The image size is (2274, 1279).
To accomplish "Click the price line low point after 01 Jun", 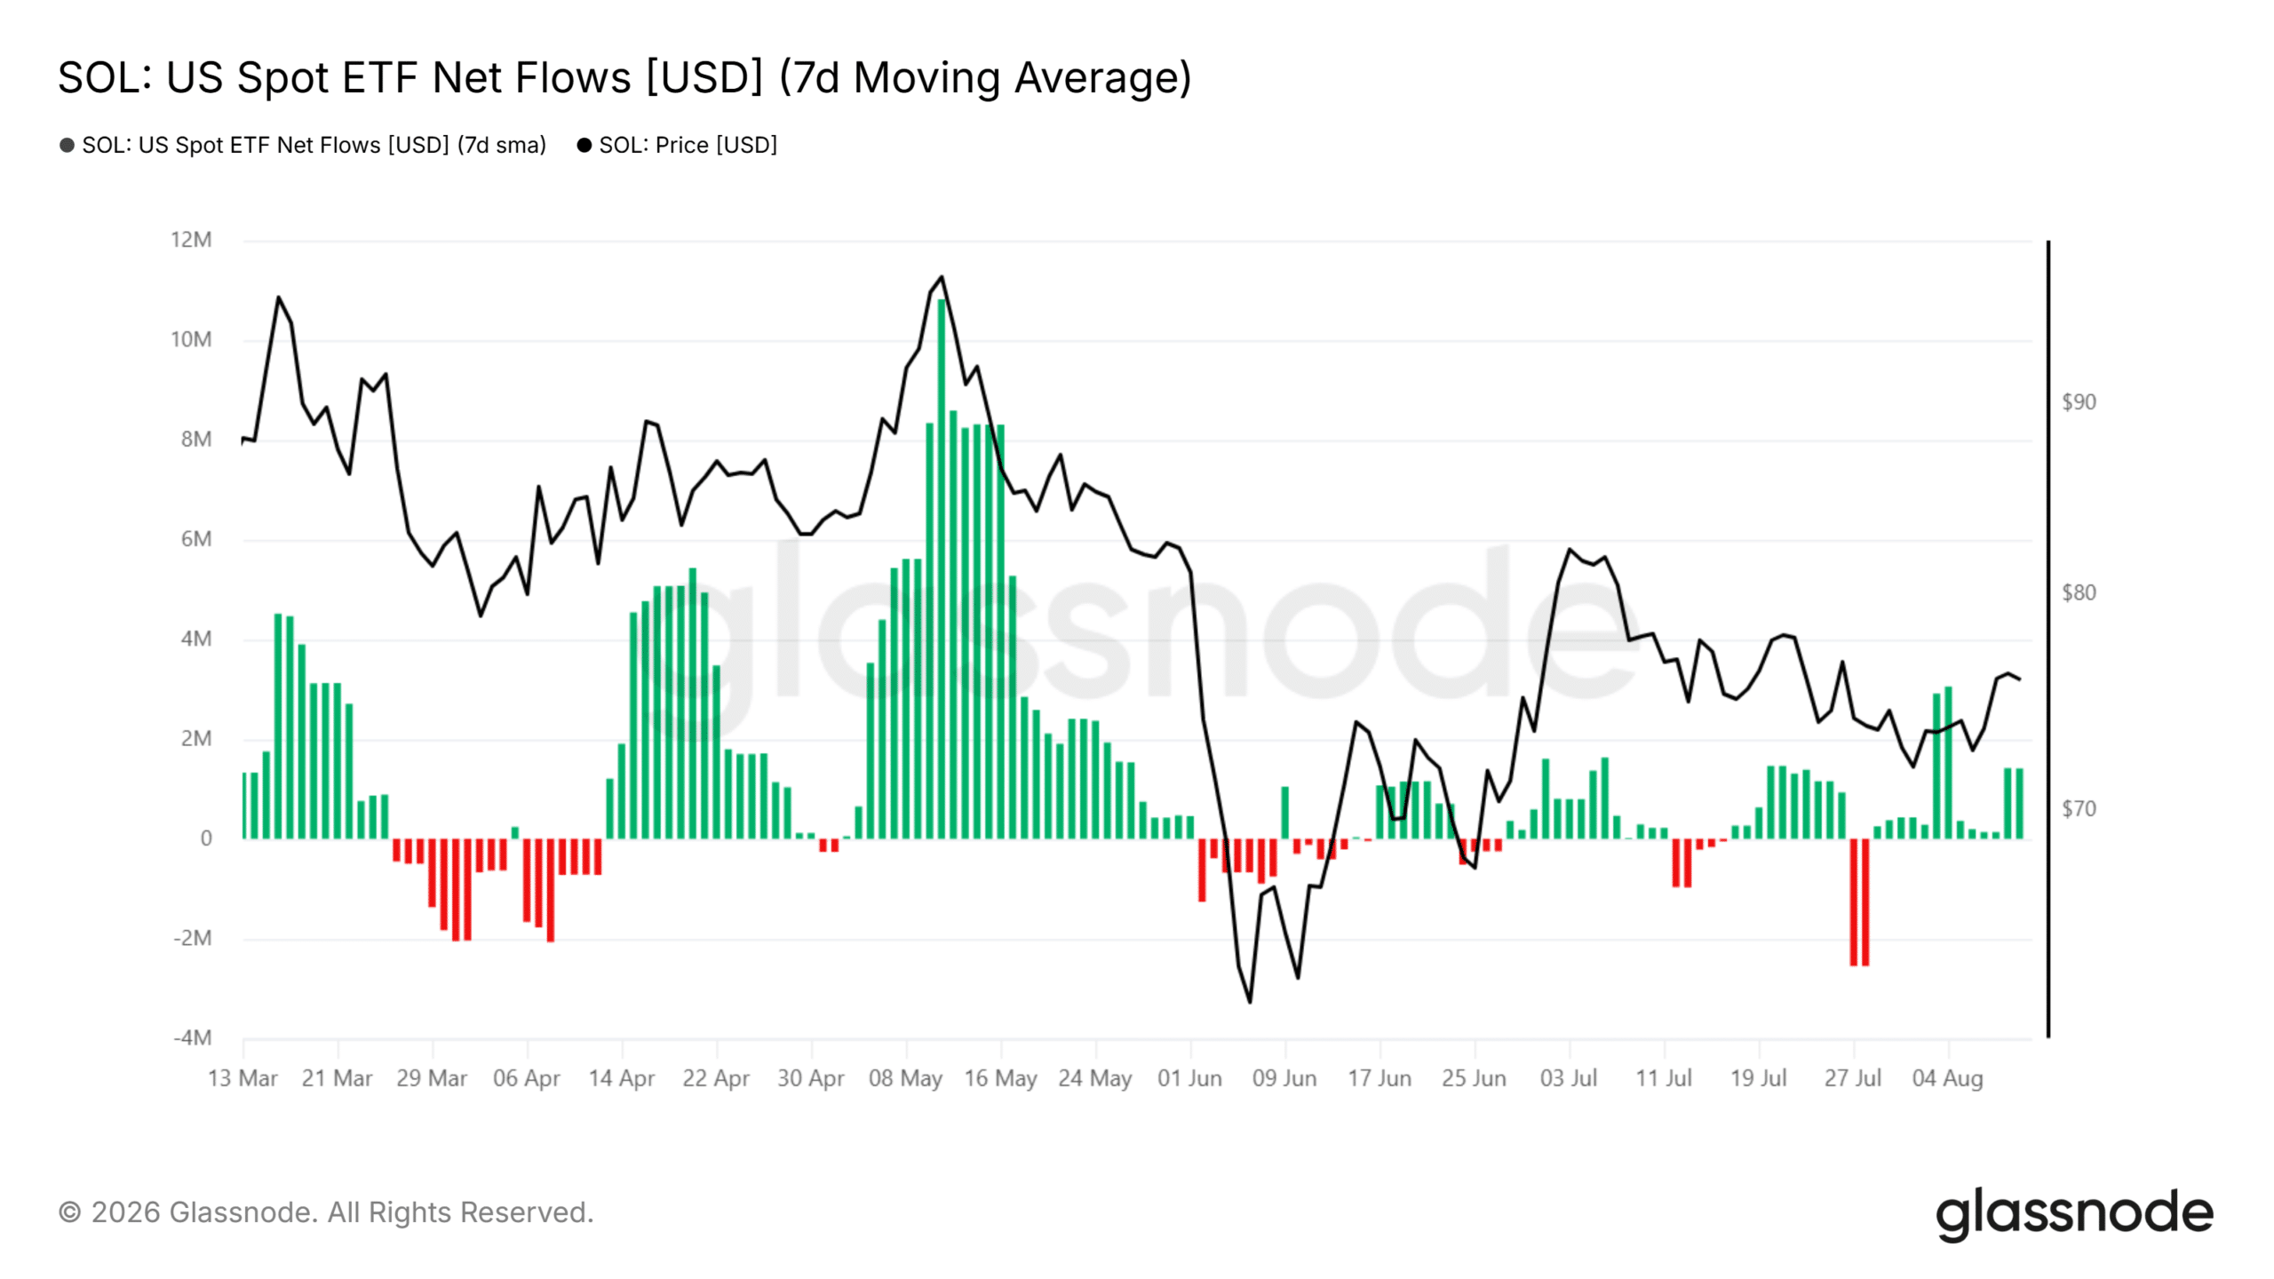I will [1250, 1003].
